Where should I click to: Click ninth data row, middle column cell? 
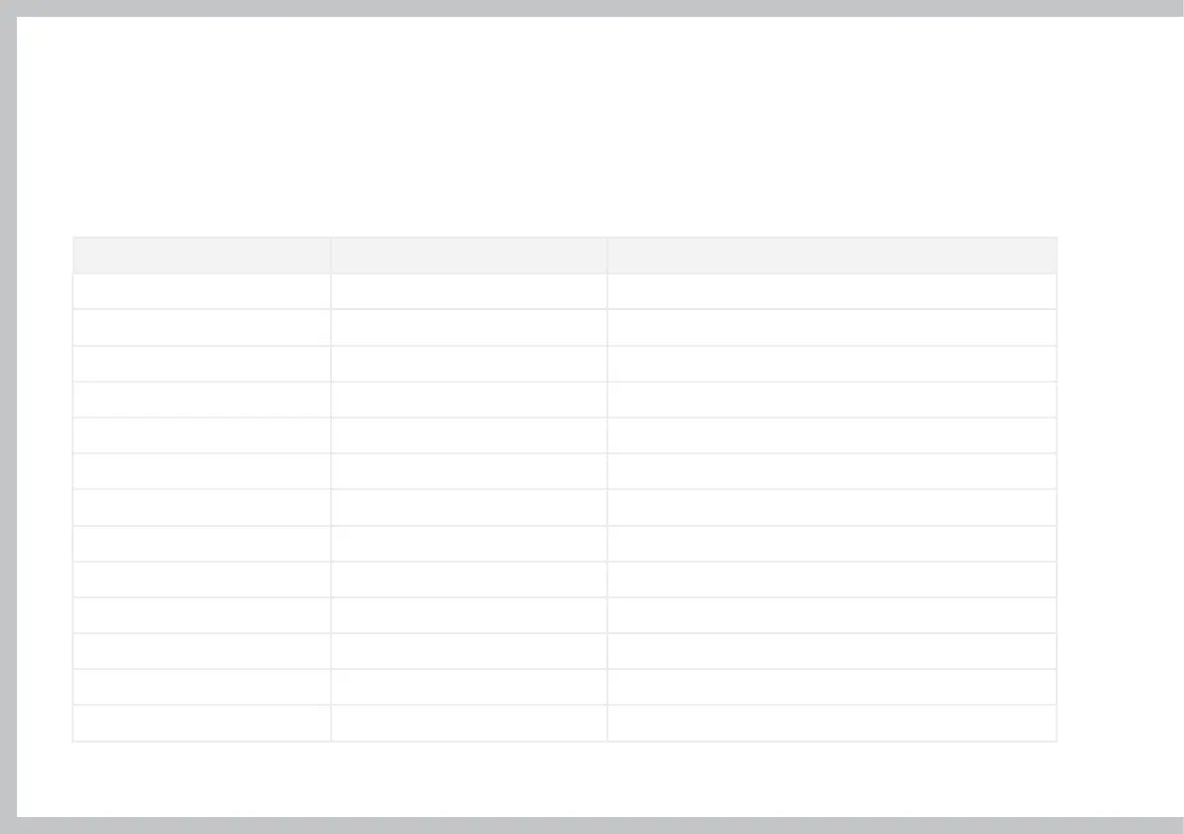click(x=468, y=580)
